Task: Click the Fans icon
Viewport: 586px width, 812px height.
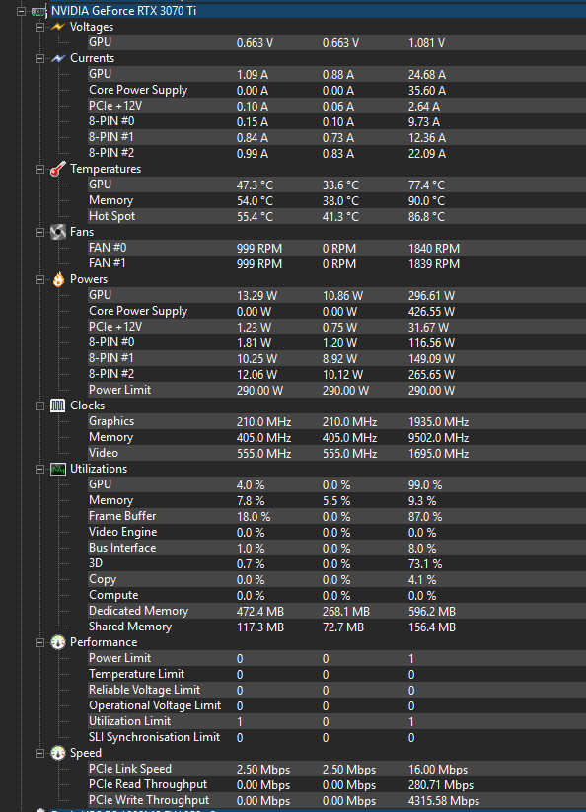Action: (x=58, y=232)
